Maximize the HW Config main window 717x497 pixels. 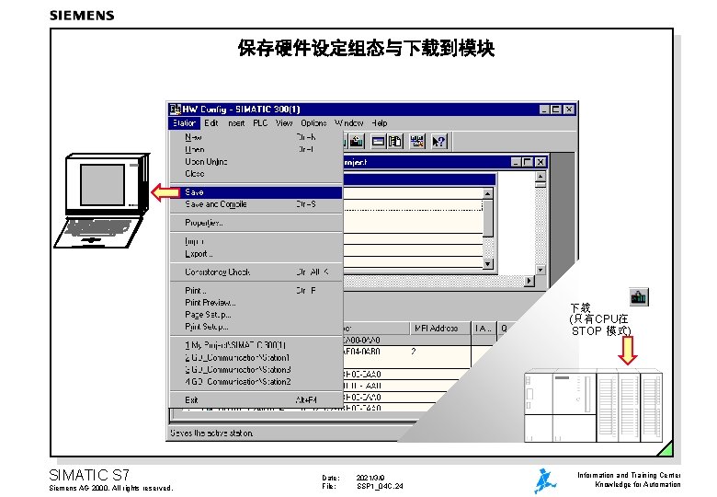(x=555, y=110)
